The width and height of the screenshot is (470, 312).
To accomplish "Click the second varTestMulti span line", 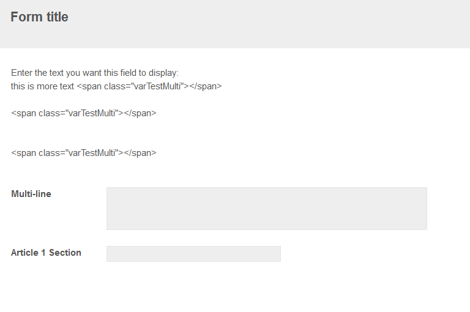I will [84, 113].
